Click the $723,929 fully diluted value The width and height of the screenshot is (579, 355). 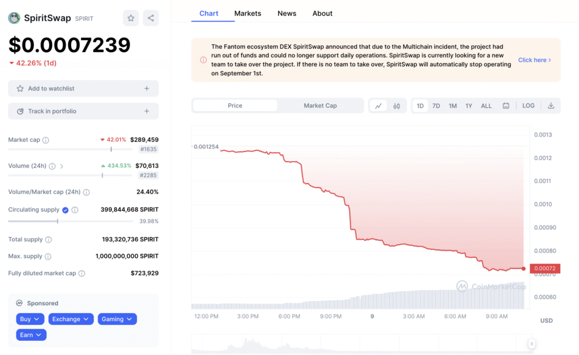[x=145, y=273]
